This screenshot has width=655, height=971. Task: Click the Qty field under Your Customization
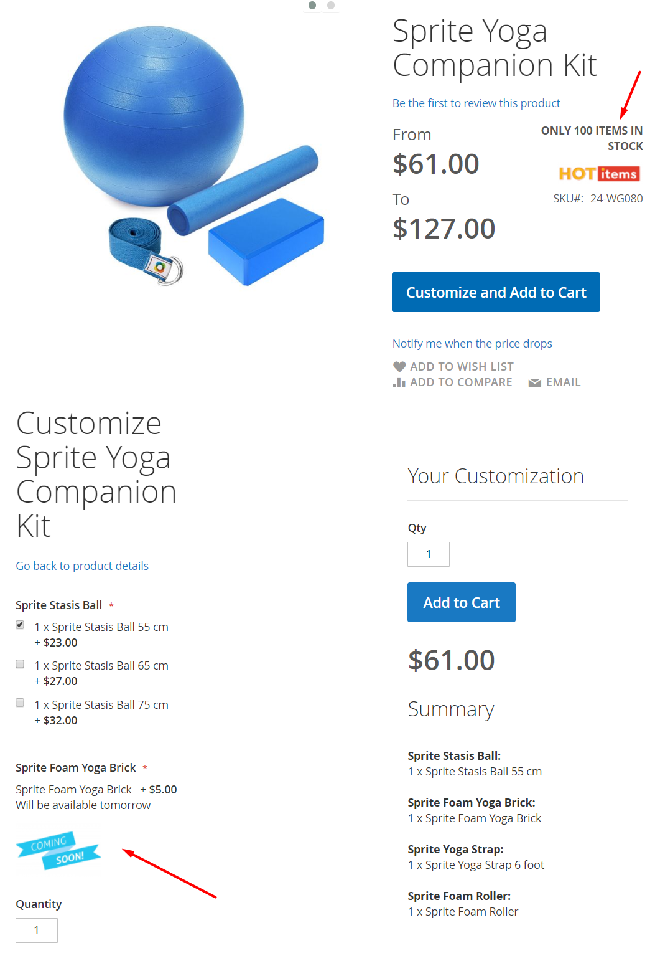[428, 554]
